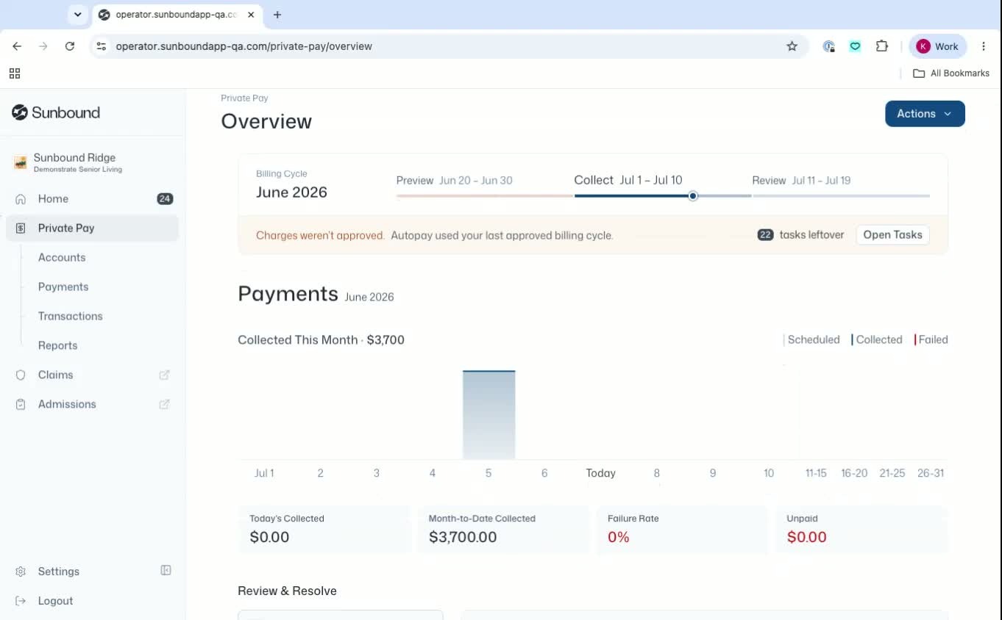Collapse the sidebar panel icon
The width and height of the screenshot is (1002, 620).
pyautogui.click(x=166, y=570)
